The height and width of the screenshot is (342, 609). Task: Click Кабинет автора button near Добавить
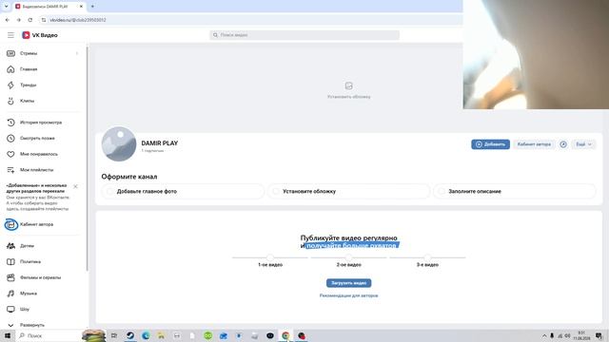[x=534, y=144]
